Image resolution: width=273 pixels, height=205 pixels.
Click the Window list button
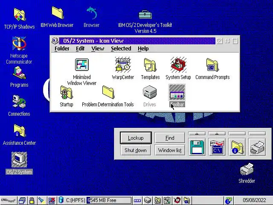coord(170,150)
